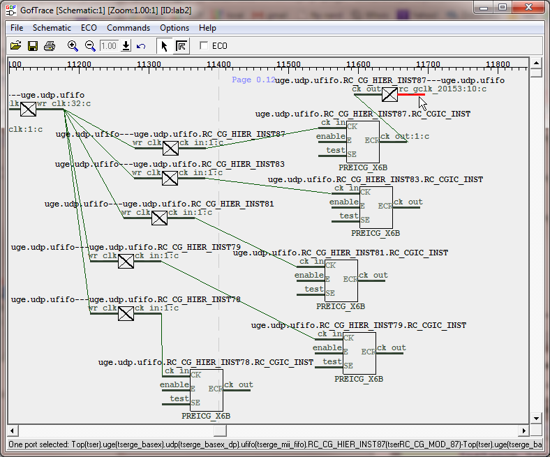Click the blue undo arrow icon
The height and width of the screenshot is (457, 550).
coord(141,46)
